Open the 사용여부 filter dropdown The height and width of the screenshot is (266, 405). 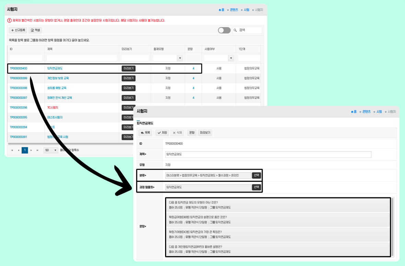(x=231, y=58)
